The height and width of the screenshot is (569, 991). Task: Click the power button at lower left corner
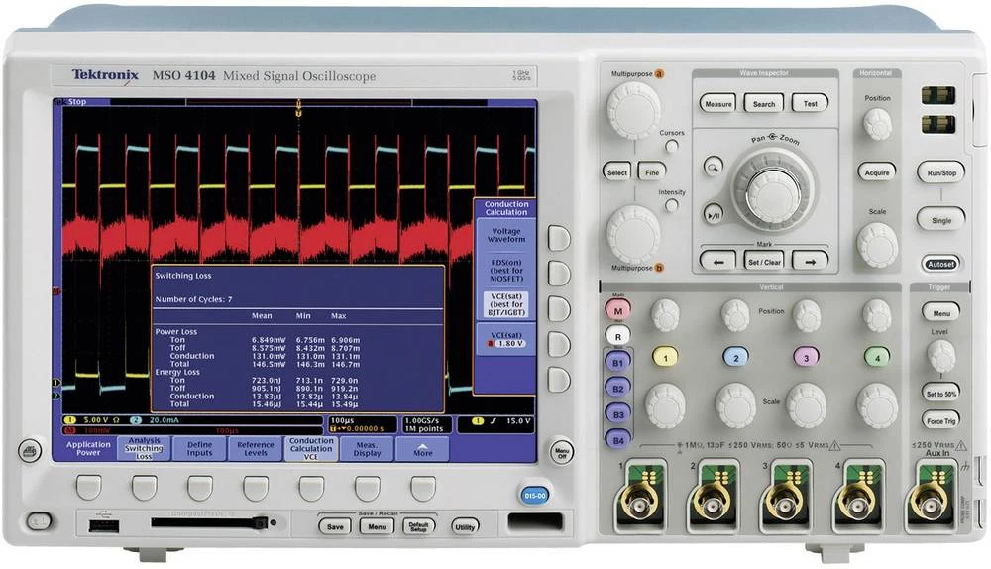[38, 521]
